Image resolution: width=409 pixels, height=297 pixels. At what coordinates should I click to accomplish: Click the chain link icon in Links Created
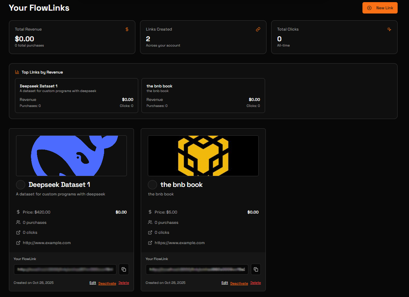258,29
